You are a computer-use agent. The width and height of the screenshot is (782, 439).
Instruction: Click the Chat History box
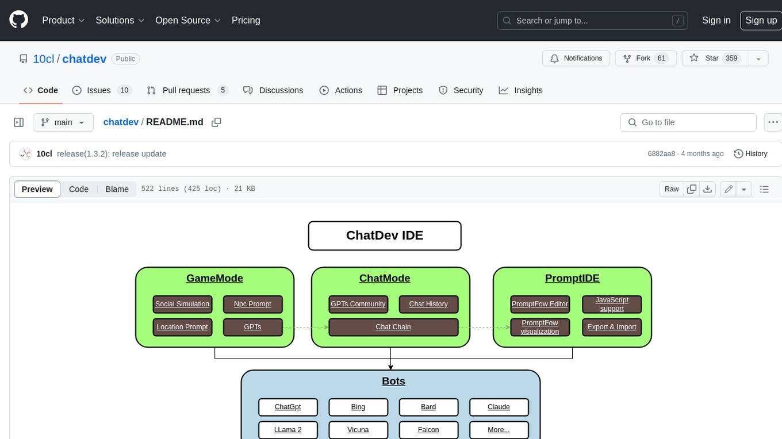tap(428, 304)
